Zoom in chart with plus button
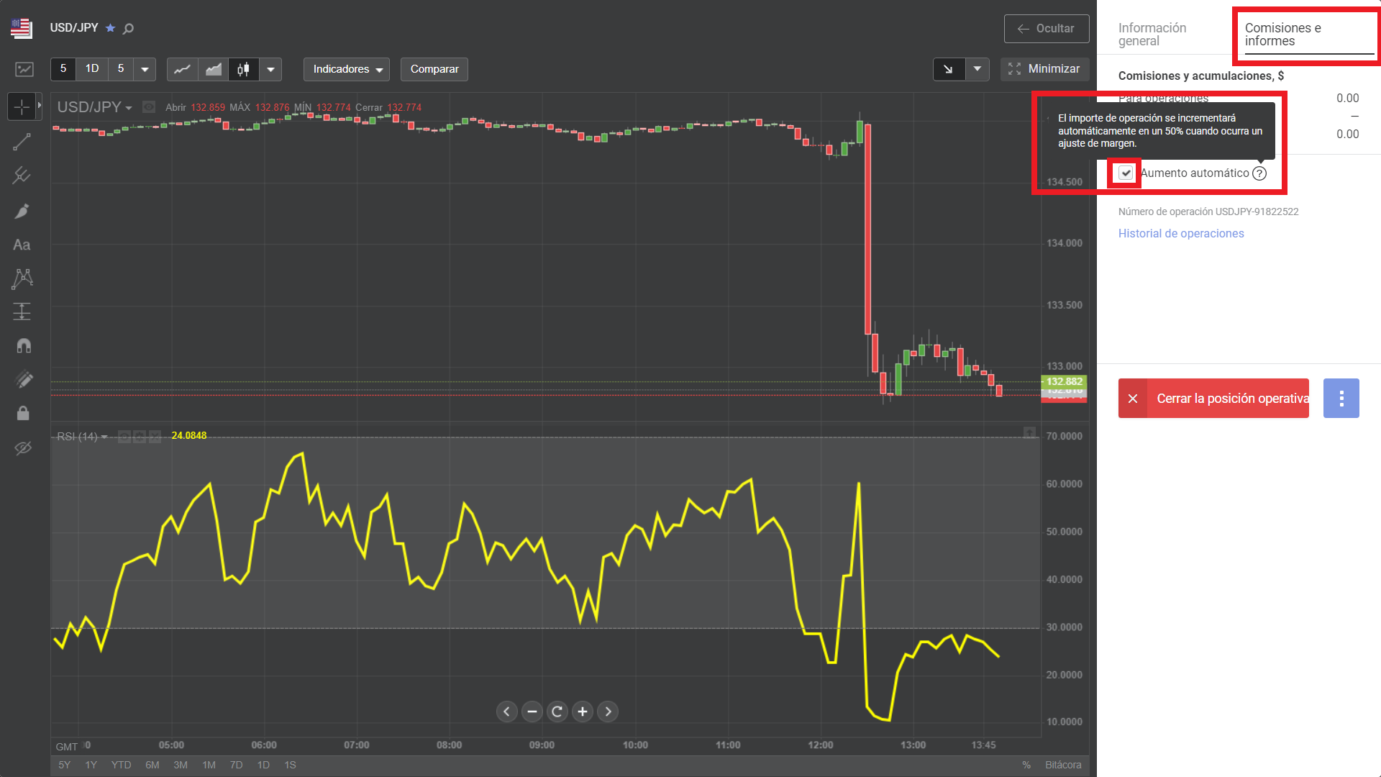The image size is (1381, 777). coord(583,712)
